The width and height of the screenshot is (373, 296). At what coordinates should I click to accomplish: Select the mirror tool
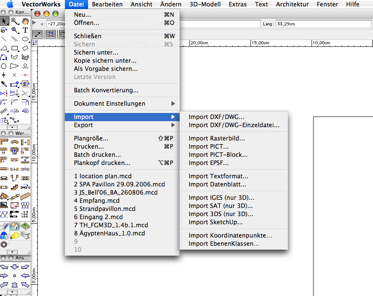pos(15,111)
